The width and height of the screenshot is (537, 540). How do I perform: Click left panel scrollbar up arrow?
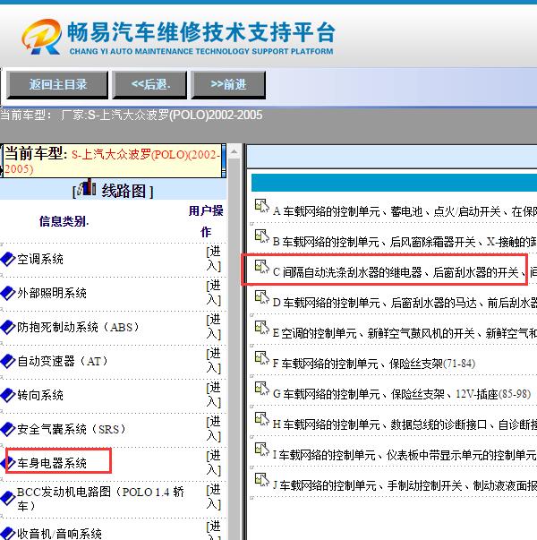tap(234, 151)
